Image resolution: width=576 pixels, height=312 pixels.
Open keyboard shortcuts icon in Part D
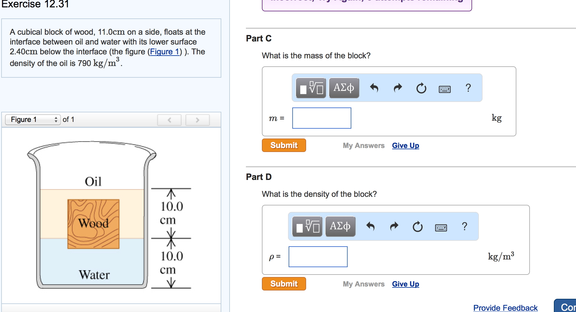click(441, 228)
